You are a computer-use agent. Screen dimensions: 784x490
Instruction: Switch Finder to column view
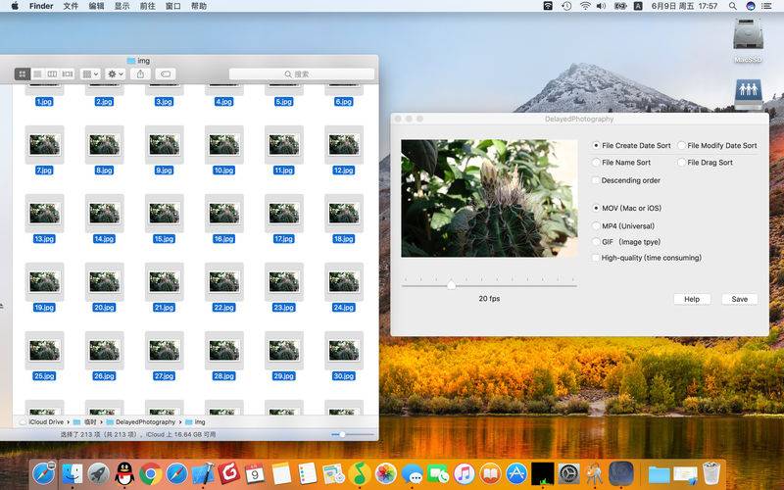click(x=52, y=74)
